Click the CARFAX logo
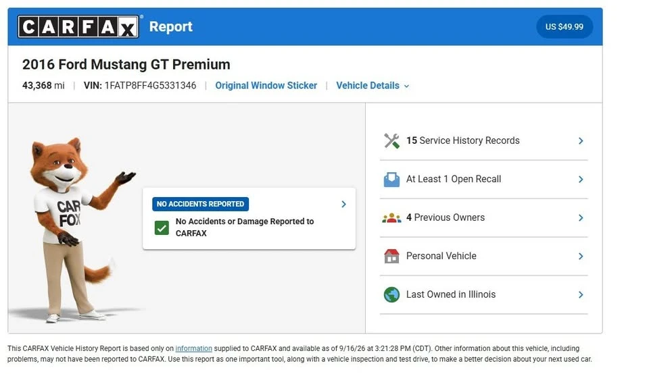The width and height of the screenshot is (649, 374). point(78,27)
